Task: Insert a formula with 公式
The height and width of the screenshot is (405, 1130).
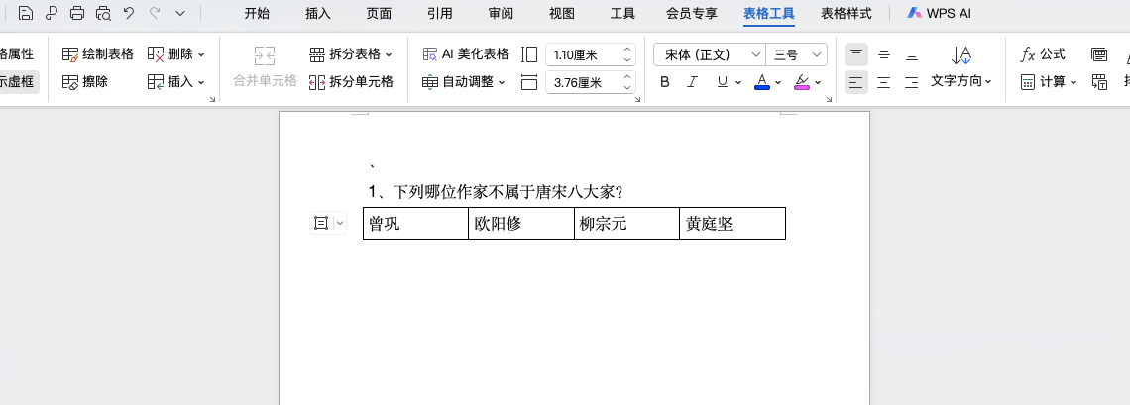Action: pyautogui.click(x=1043, y=53)
